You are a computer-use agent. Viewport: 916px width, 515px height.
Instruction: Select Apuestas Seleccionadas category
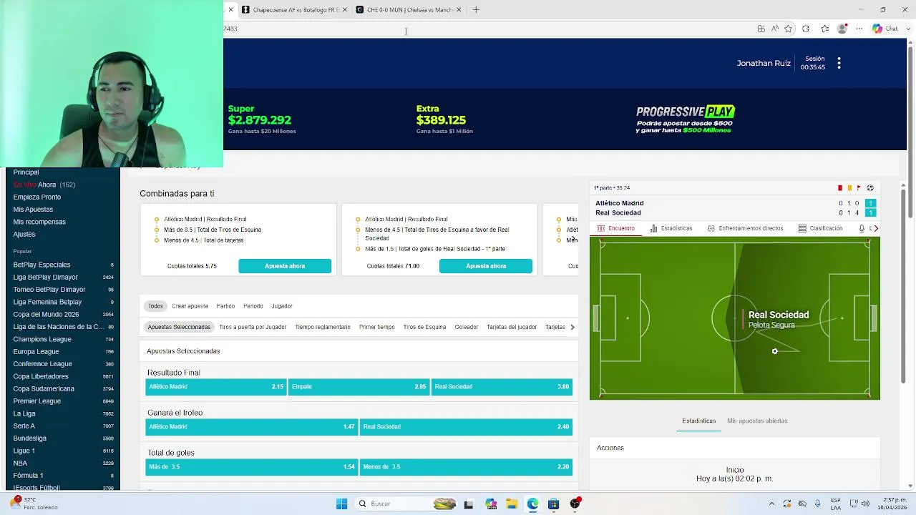179,327
